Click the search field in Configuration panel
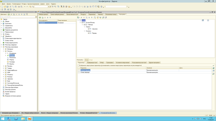The height and width of the screenshot is (121, 216). (18, 17)
